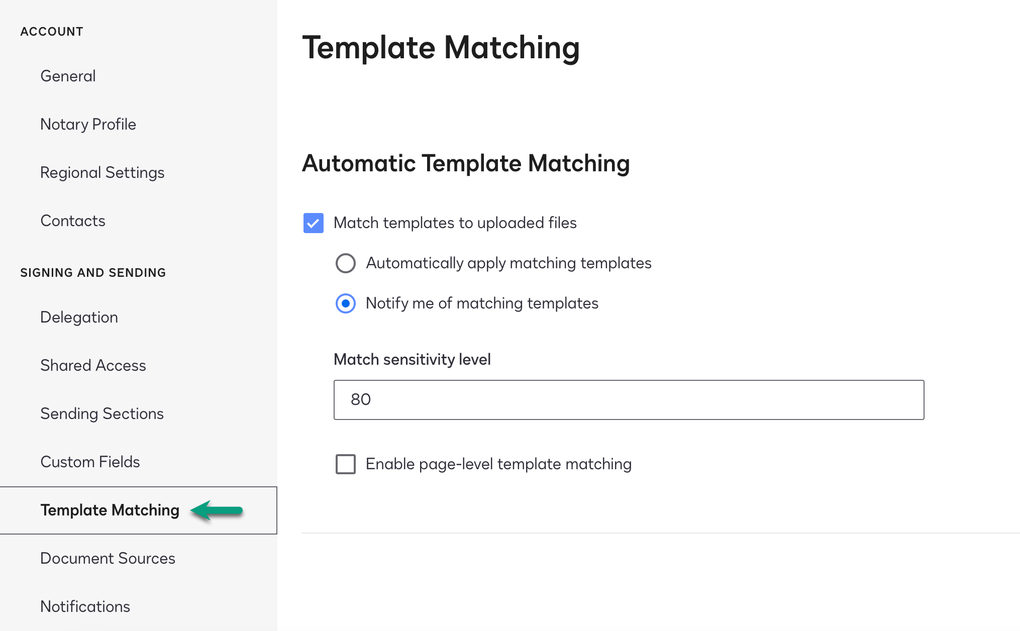Click the Template Matching page title
The height and width of the screenshot is (631, 1020).
point(441,48)
